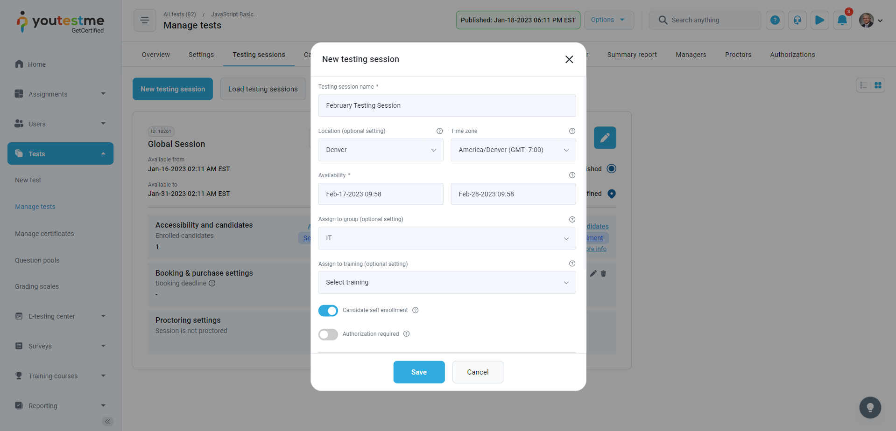Open the help question mark icon

775,21
